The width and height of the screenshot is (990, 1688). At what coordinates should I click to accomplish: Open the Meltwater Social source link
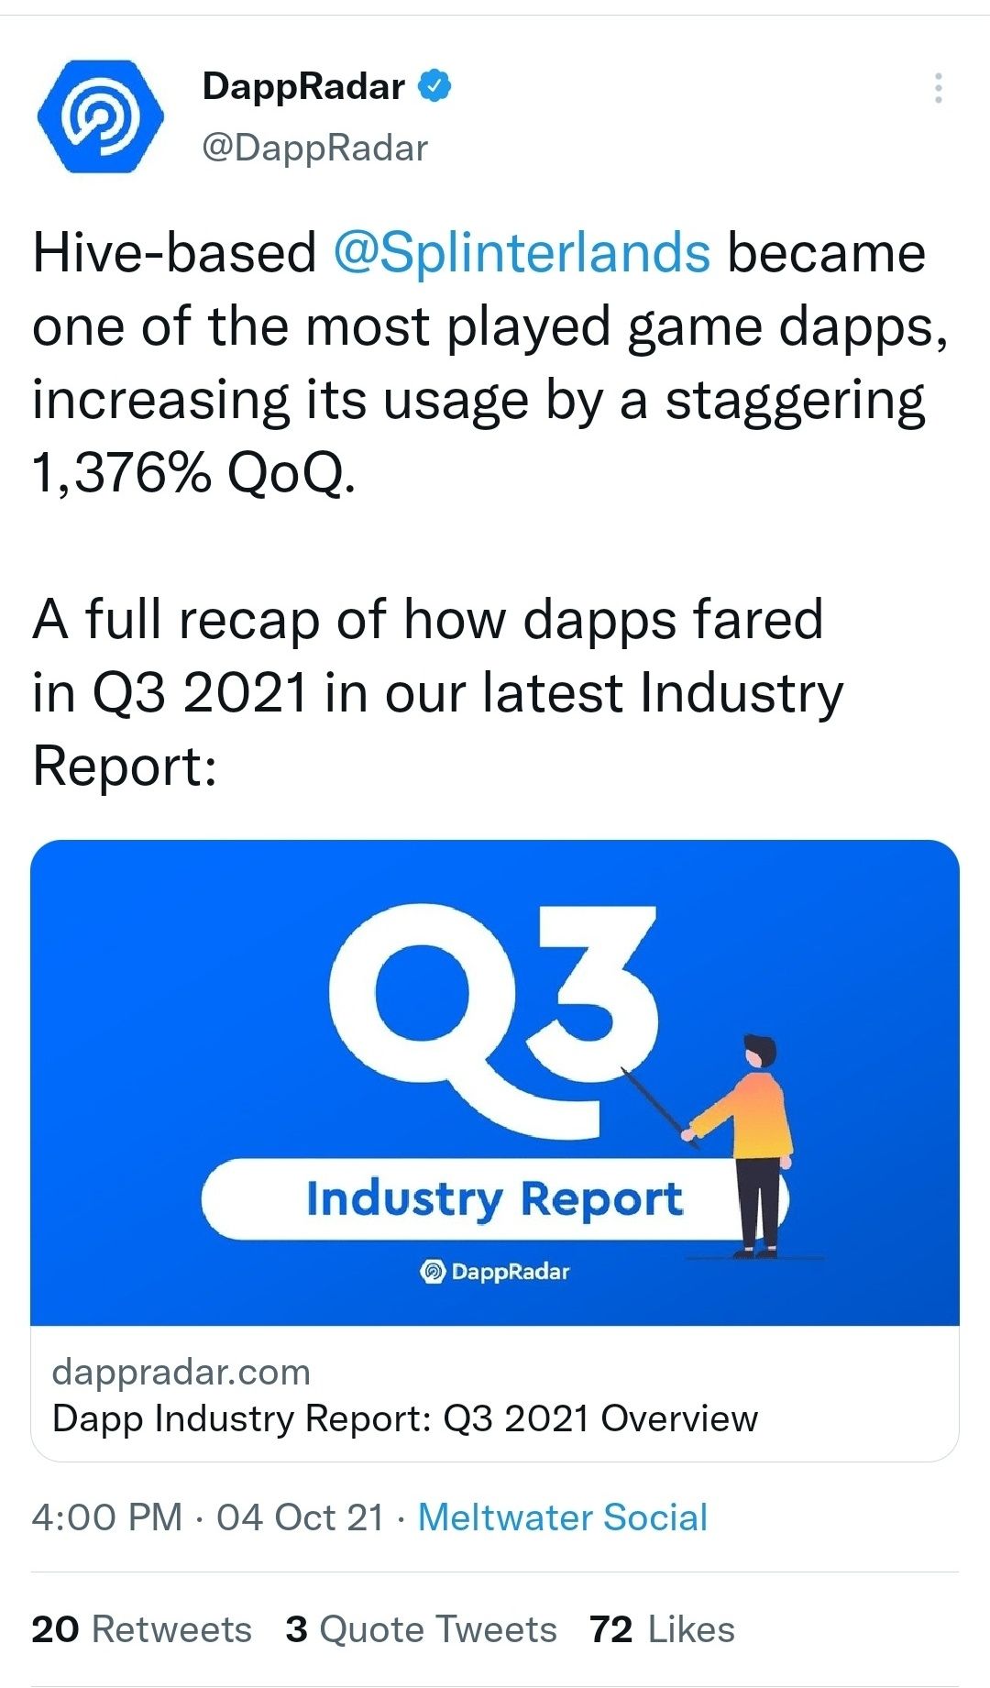point(563,1517)
